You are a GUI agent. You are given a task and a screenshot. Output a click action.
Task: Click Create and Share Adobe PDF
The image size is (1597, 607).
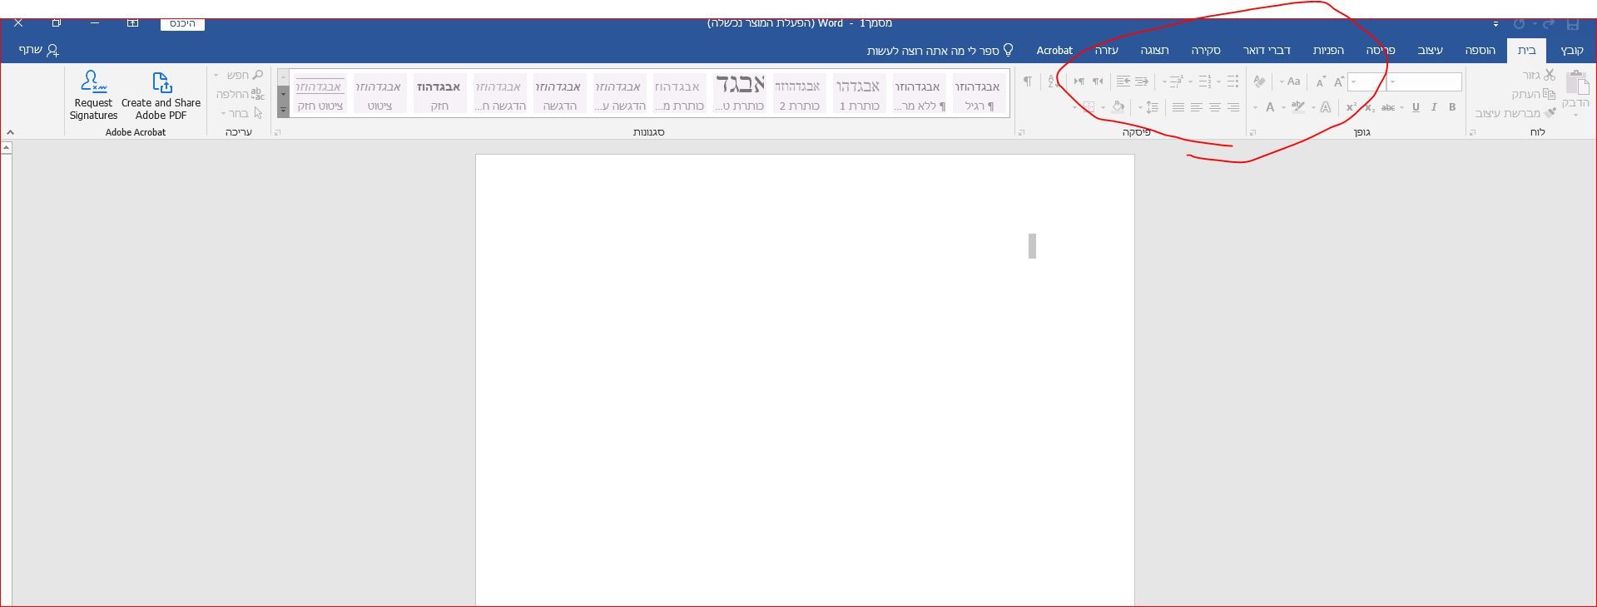(161, 96)
